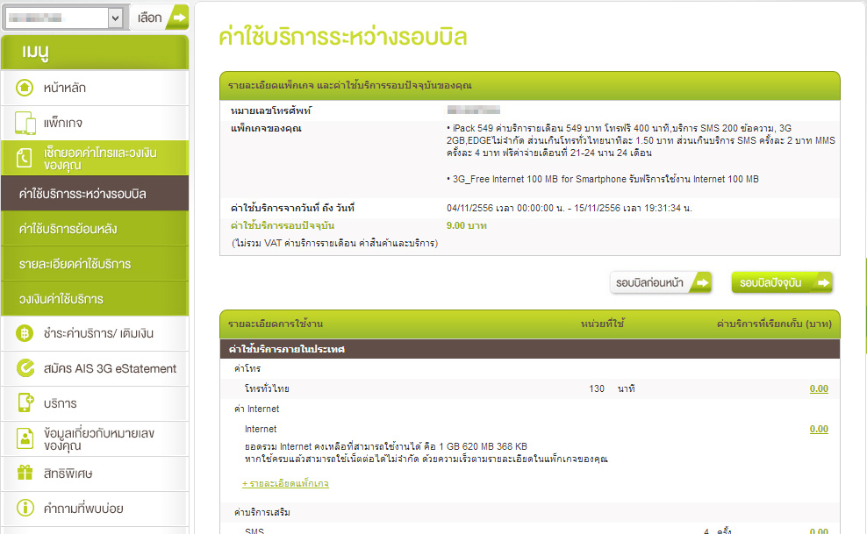The height and width of the screenshot is (534, 867).
Task: Open the แพ็กเกจ menu item
Action: (x=95, y=123)
